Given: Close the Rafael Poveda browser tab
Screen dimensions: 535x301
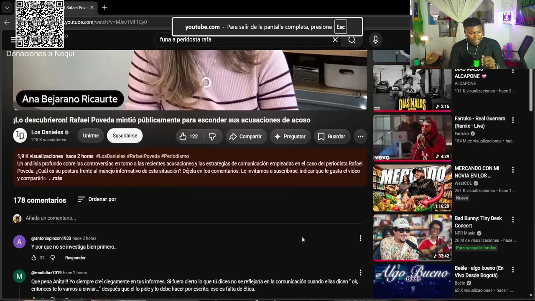Looking at the screenshot, I should 92,8.
